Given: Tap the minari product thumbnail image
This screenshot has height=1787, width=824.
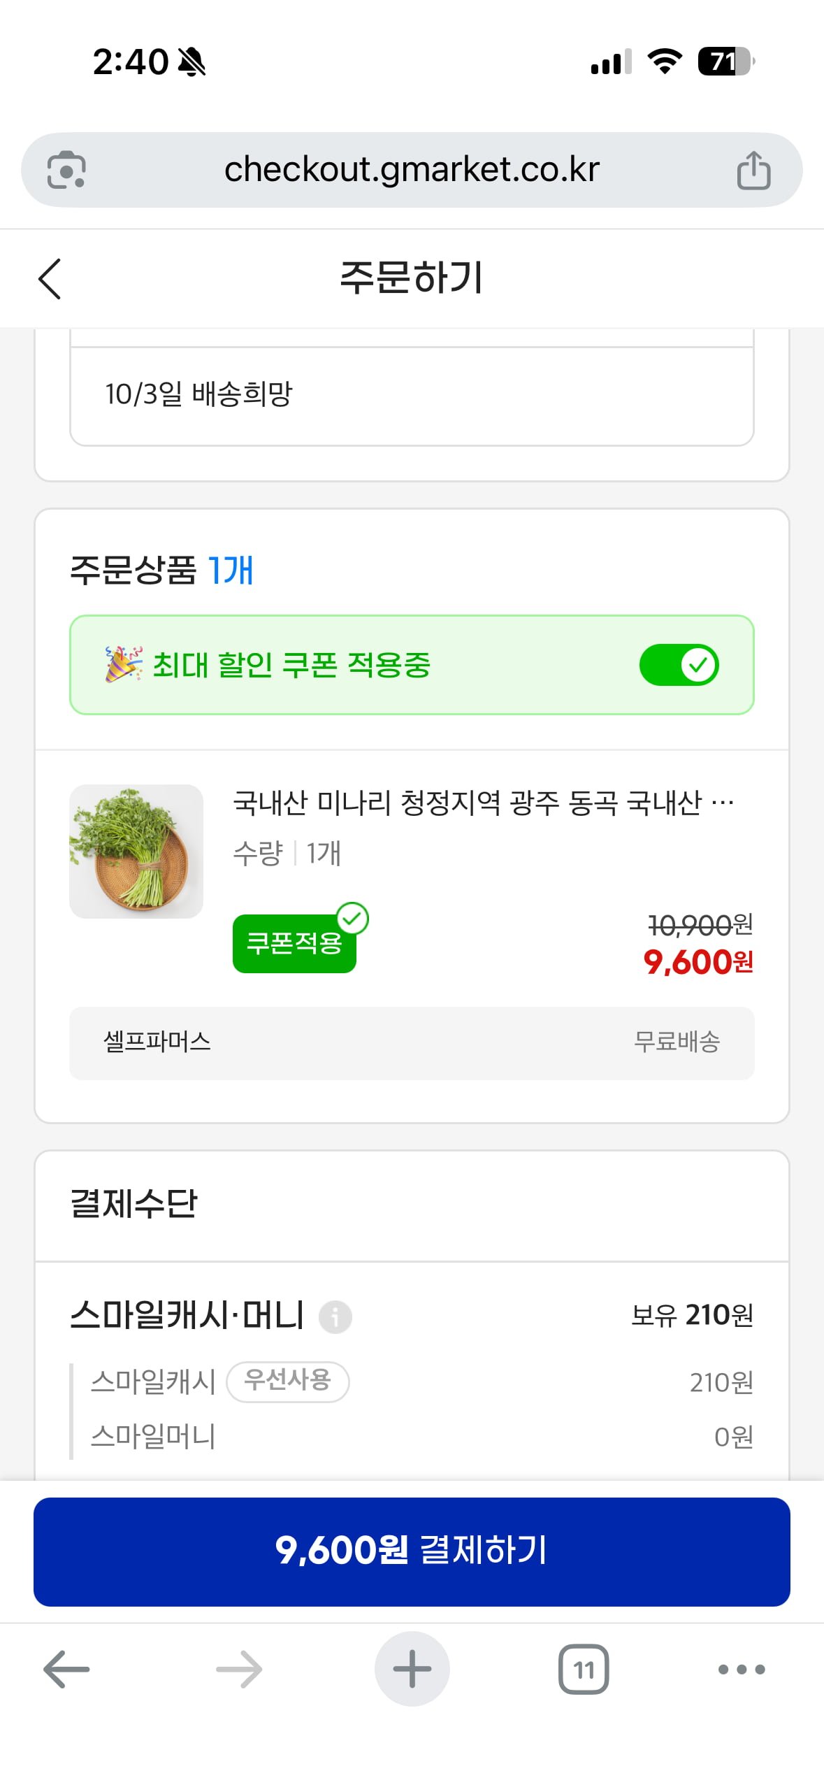Looking at the screenshot, I should pos(136,851).
